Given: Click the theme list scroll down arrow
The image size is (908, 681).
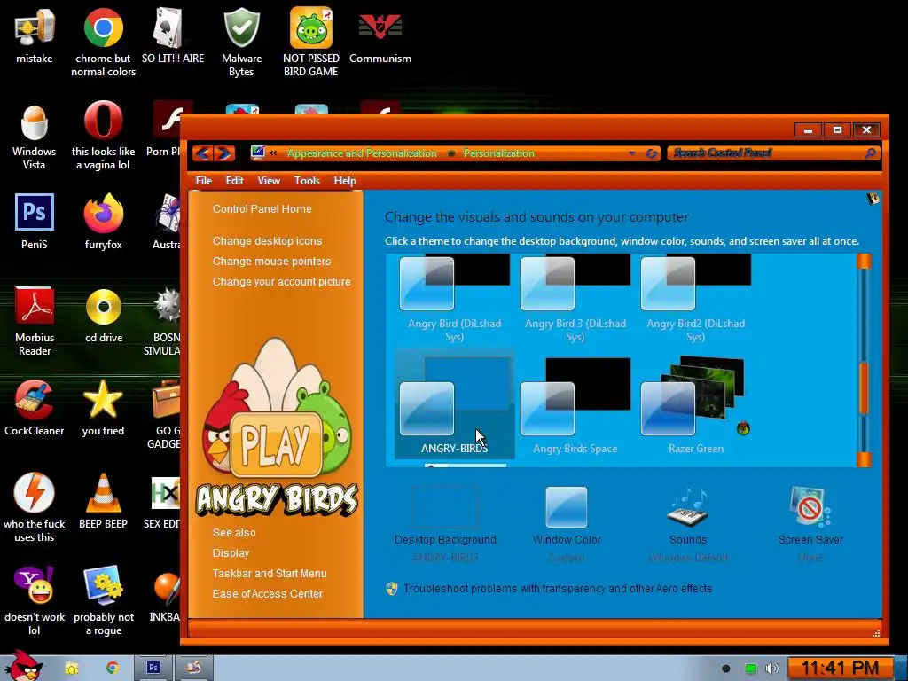Looking at the screenshot, I should click(x=864, y=459).
